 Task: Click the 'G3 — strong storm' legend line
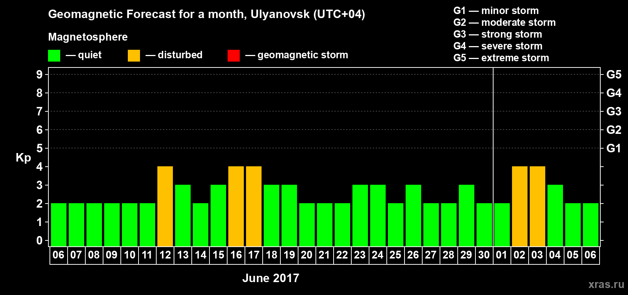tap(498, 34)
